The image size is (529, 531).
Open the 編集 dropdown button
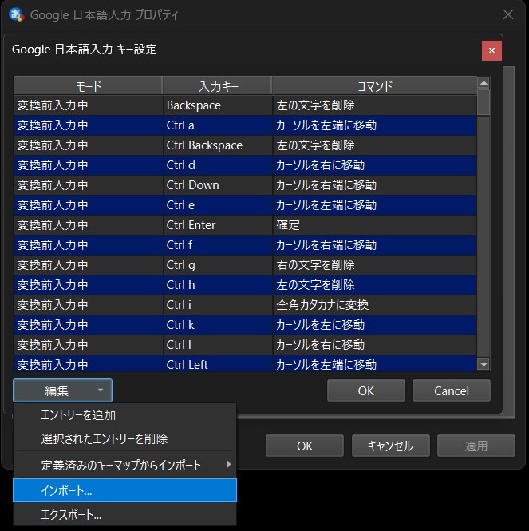63,390
